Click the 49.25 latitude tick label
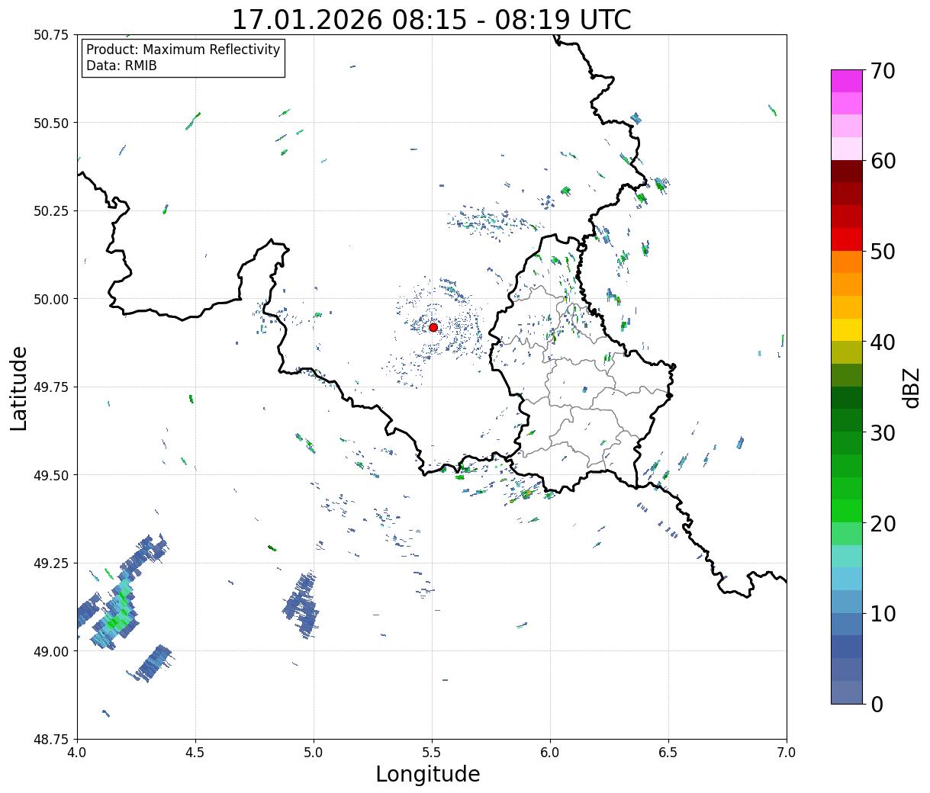Image resolution: width=930 pixels, height=793 pixels. click(51, 563)
